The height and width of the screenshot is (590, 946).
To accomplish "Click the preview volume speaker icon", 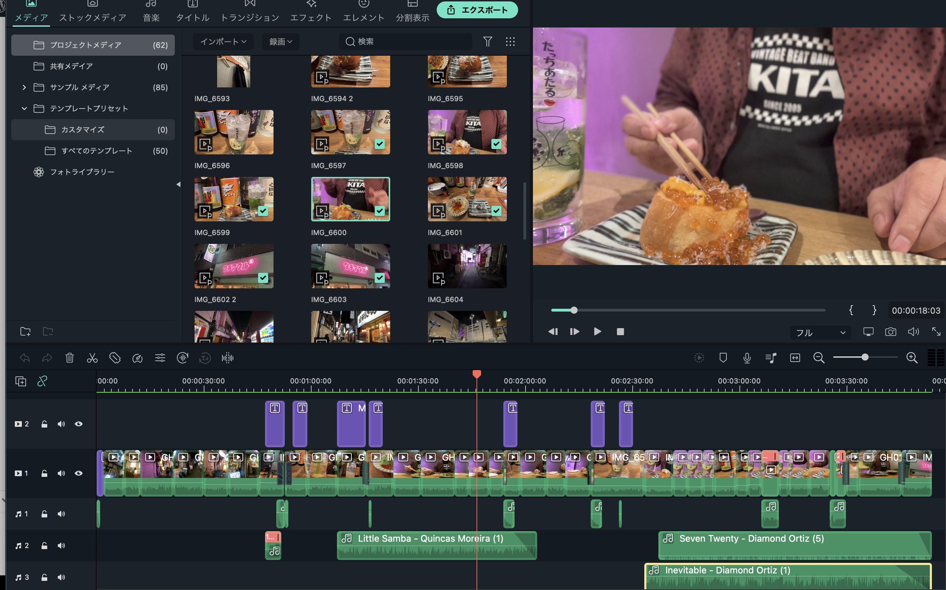I will pos(913,332).
